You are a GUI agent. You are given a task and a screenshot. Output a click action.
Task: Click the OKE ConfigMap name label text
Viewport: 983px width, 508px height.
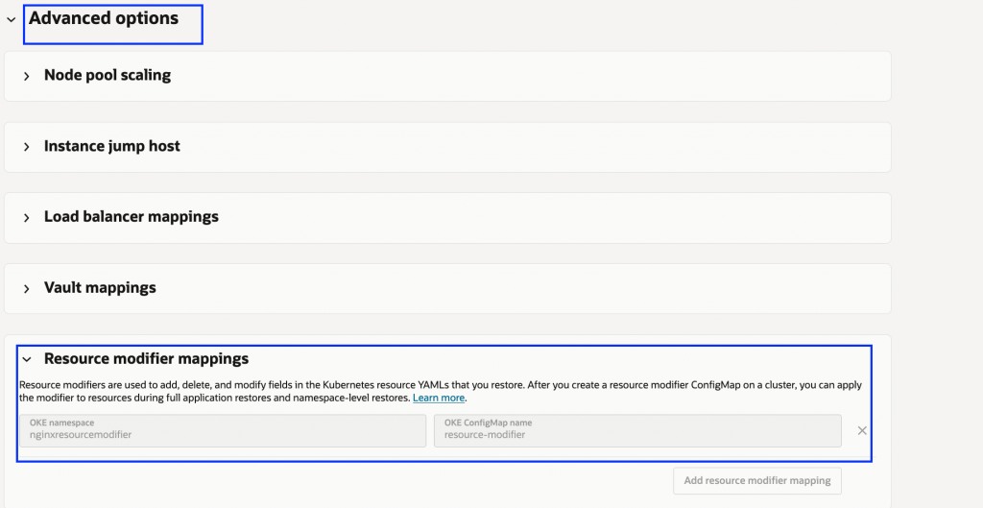[x=488, y=423]
